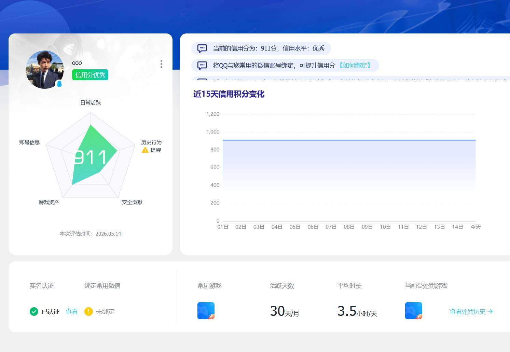Click the 01日 label on chart axis
This screenshot has width=510, height=352.
(x=223, y=227)
